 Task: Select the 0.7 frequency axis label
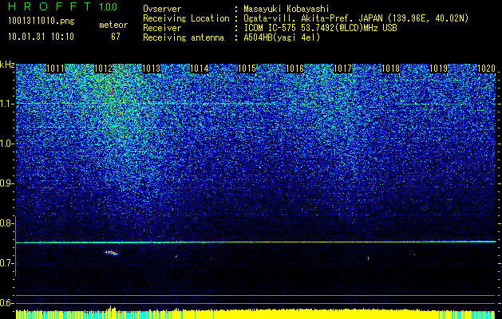[x=6, y=263]
